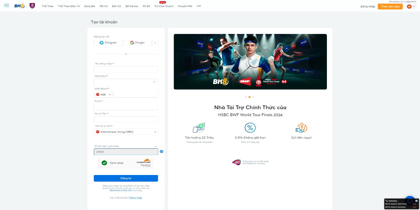This screenshot has height=210, width=420.
Task: Click the green Thành công checkmark
Action: tap(104, 163)
